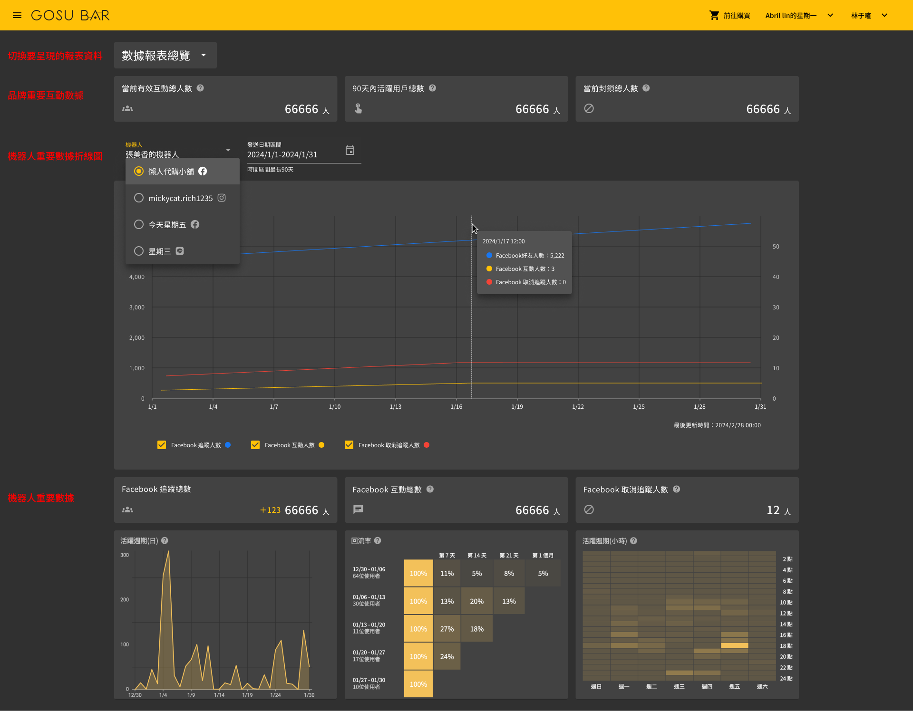Click the brightest Friday 18點 heatmap cell
The image size is (913, 711).
click(735, 645)
